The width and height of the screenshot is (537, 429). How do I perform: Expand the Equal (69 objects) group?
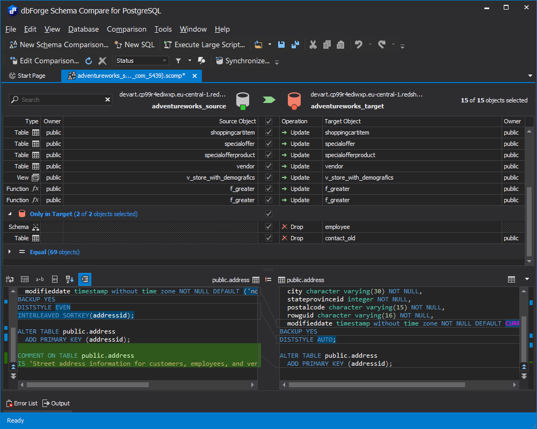[x=10, y=252]
